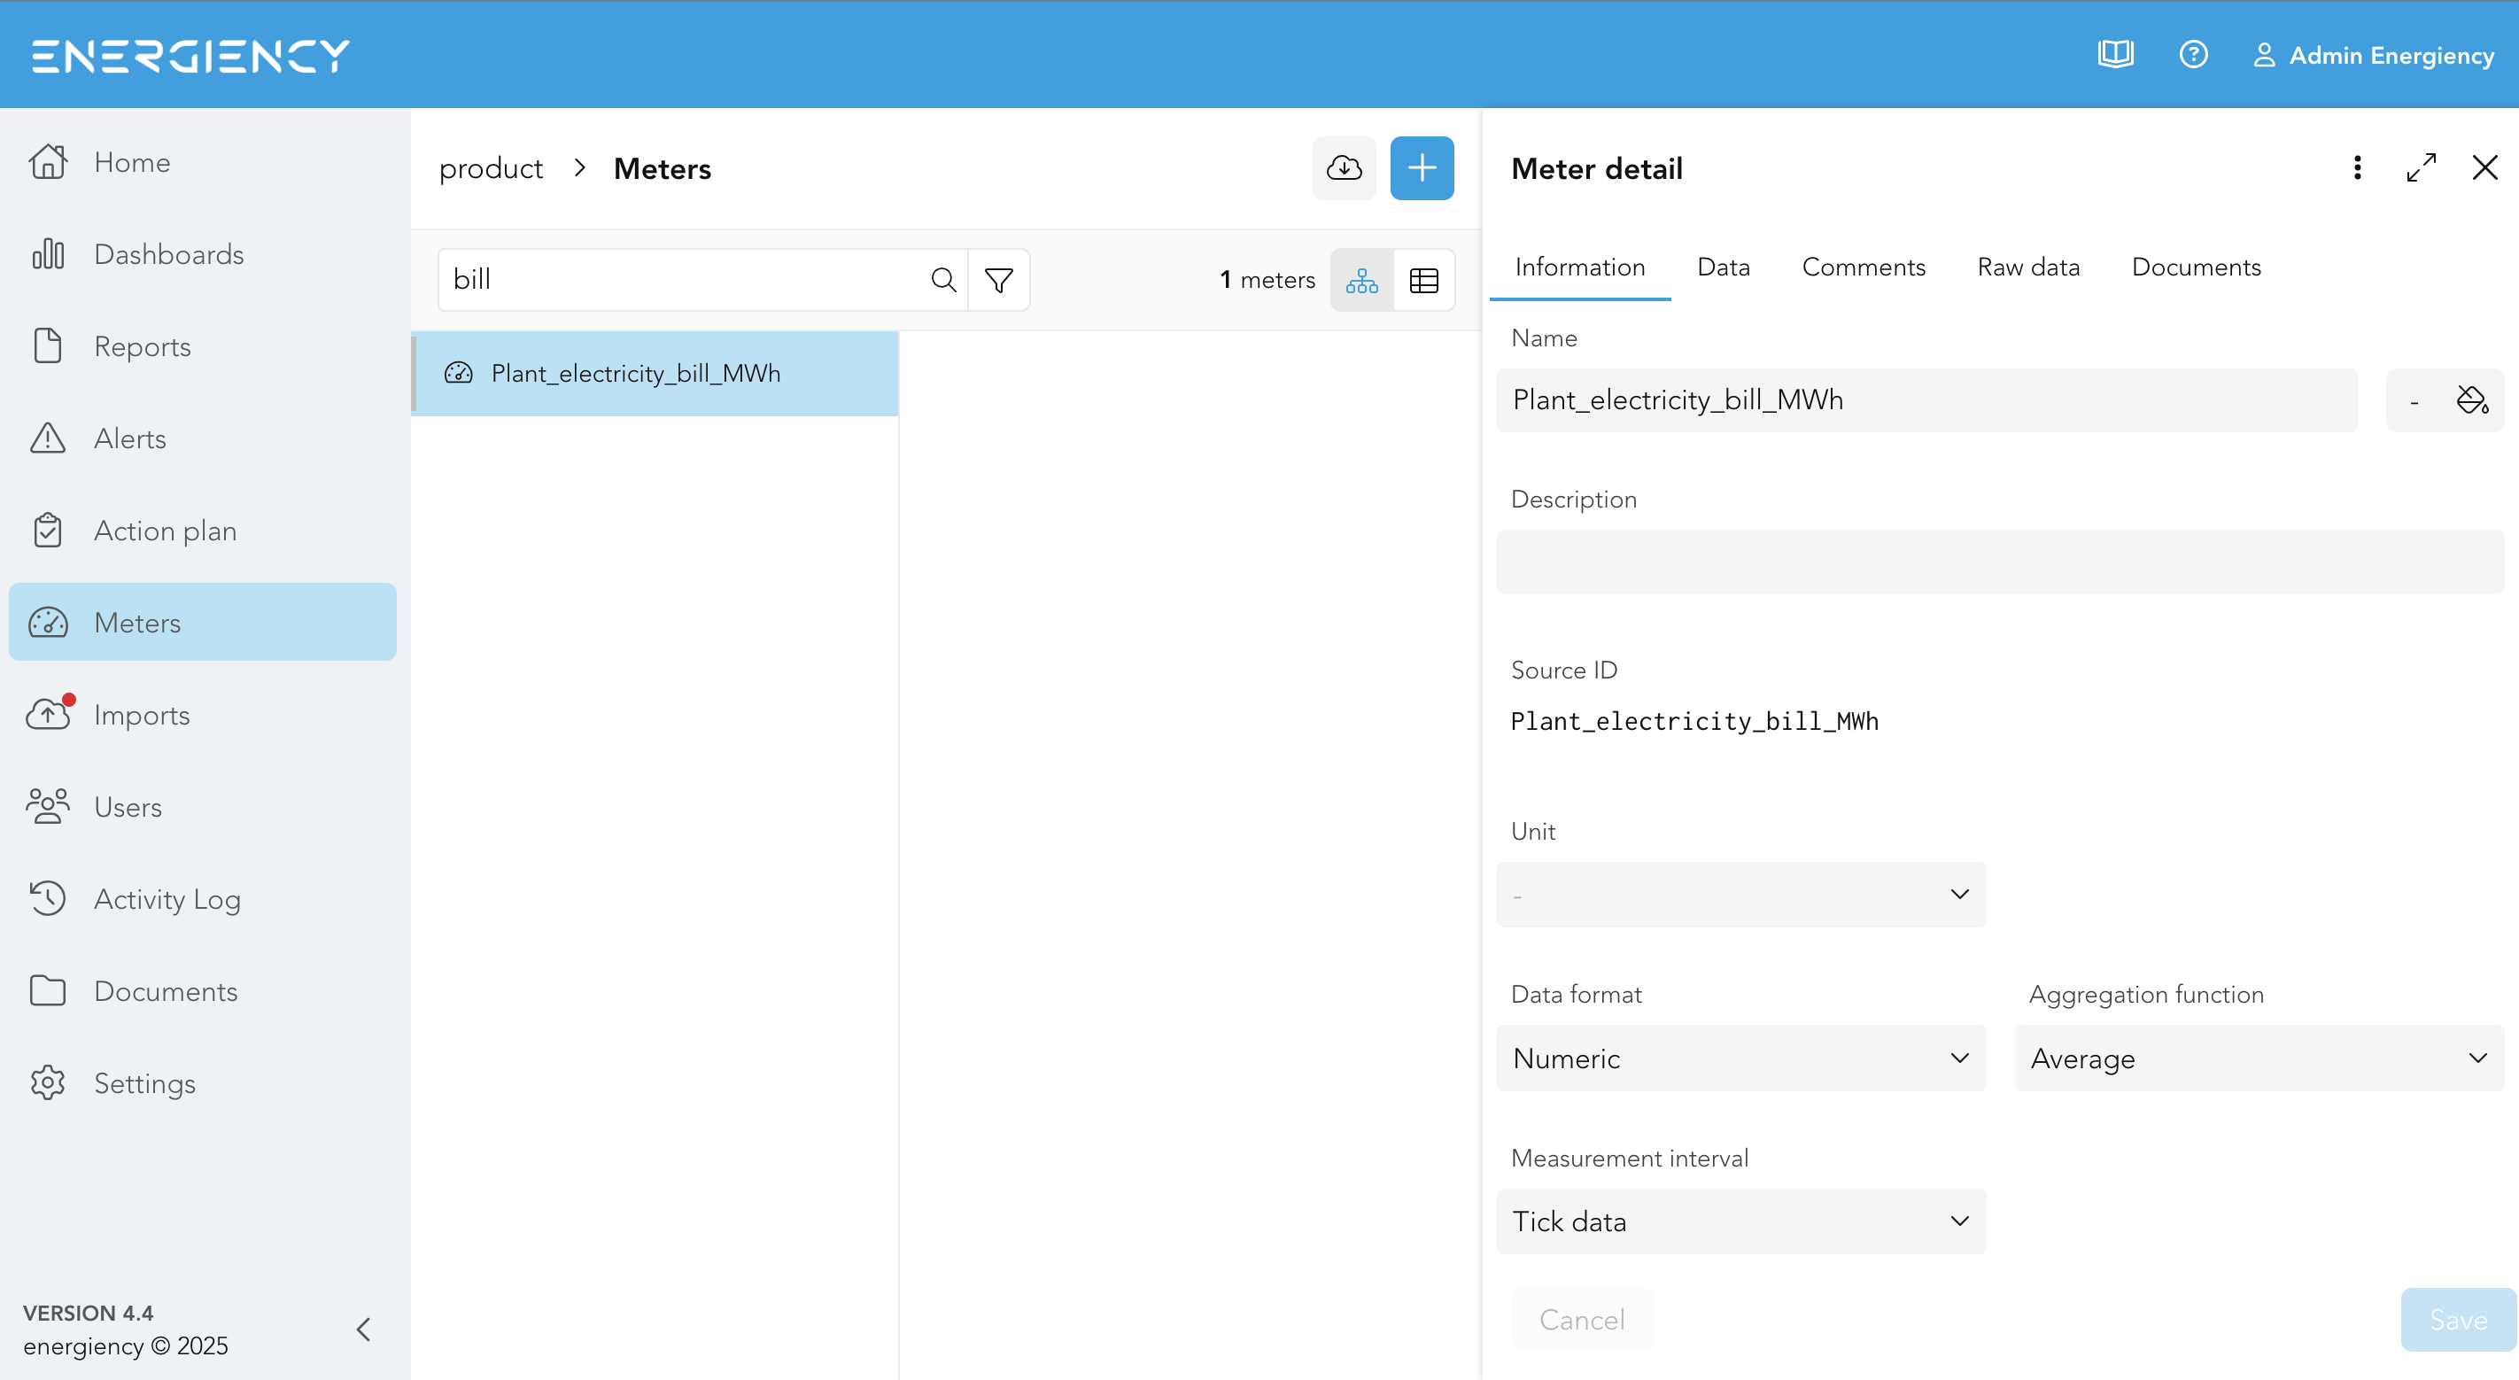The image size is (2519, 1380).
Task: Open the Alerts section
Action: click(203, 438)
